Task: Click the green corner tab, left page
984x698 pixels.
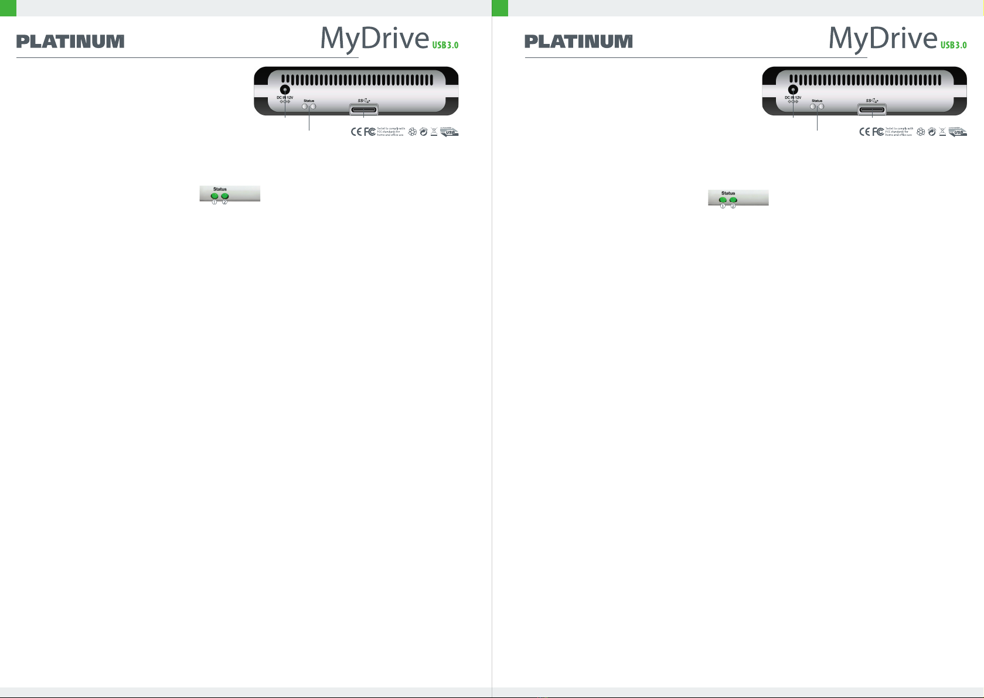Action: pos(8,8)
